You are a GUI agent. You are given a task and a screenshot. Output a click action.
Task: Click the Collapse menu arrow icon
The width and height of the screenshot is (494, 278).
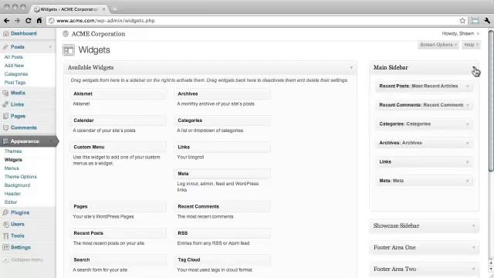(5, 259)
